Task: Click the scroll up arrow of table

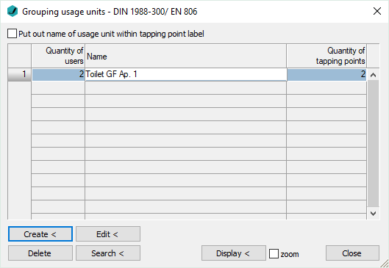Action: pos(373,75)
